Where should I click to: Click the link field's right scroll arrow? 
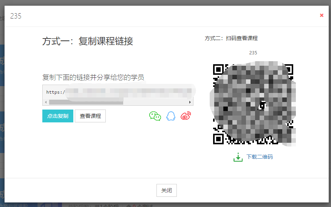click(x=190, y=102)
